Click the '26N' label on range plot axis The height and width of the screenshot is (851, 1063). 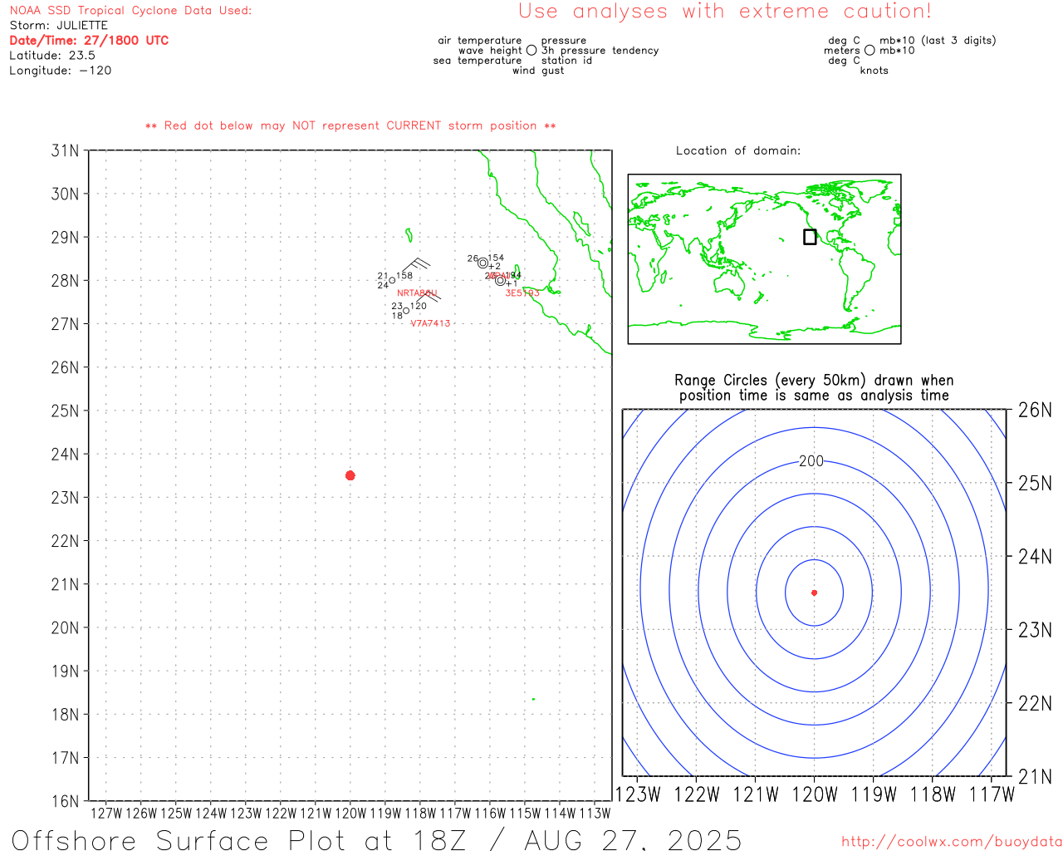(x=1035, y=410)
